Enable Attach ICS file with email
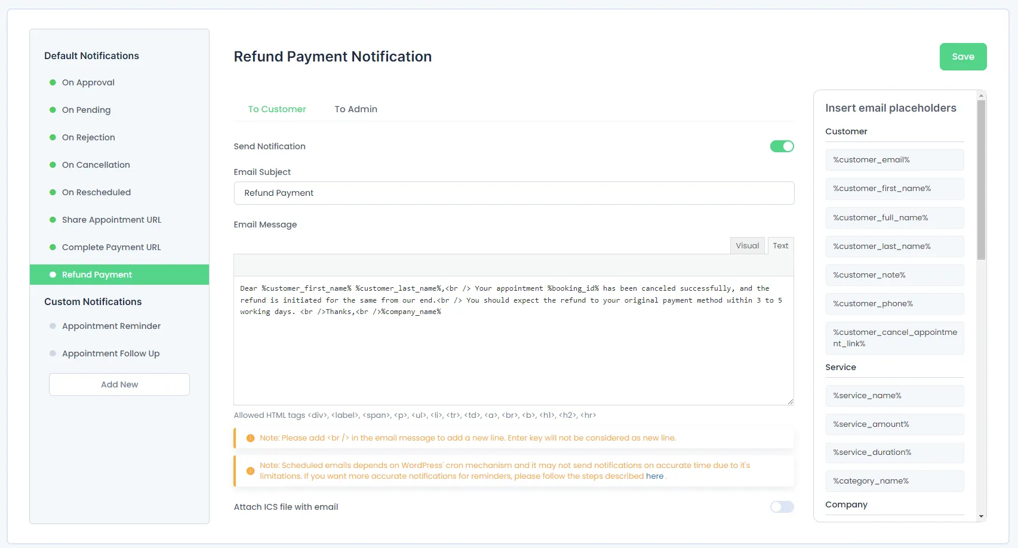 [x=782, y=507]
